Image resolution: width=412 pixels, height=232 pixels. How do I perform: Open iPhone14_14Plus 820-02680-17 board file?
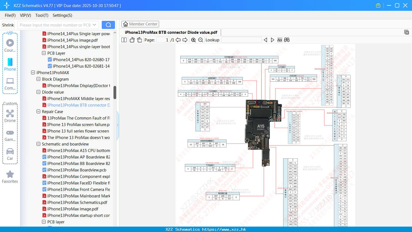pyautogui.click(x=81, y=59)
